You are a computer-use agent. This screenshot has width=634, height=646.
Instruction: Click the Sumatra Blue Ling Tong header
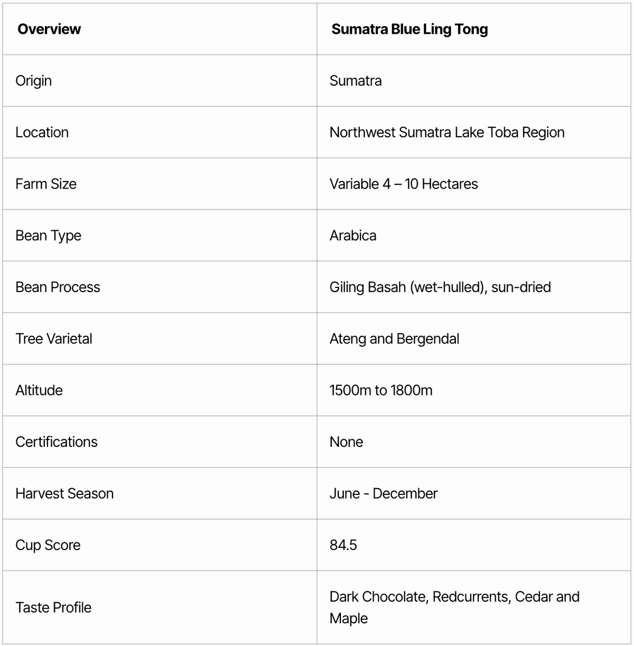pyautogui.click(x=409, y=29)
